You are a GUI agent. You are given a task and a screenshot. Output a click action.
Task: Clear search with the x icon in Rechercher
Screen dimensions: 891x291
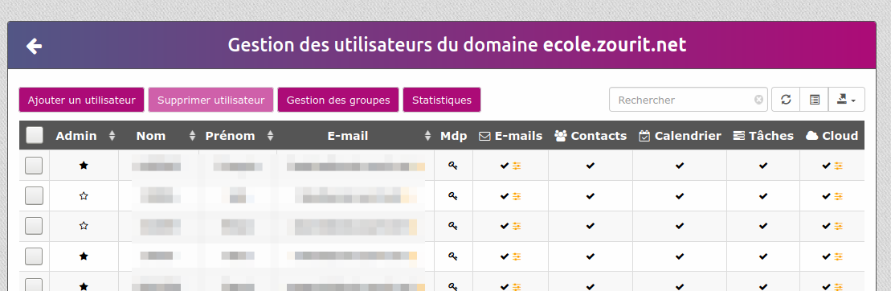tap(758, 100)
